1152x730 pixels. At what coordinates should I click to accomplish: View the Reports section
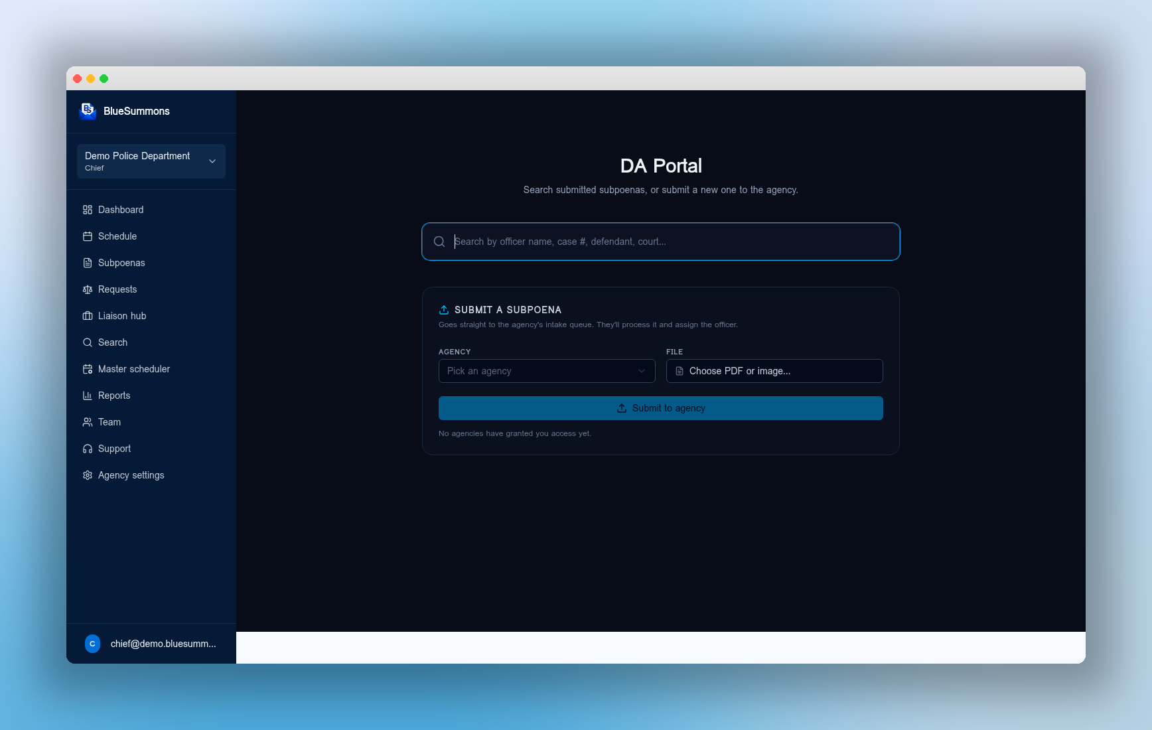[151, 396]
